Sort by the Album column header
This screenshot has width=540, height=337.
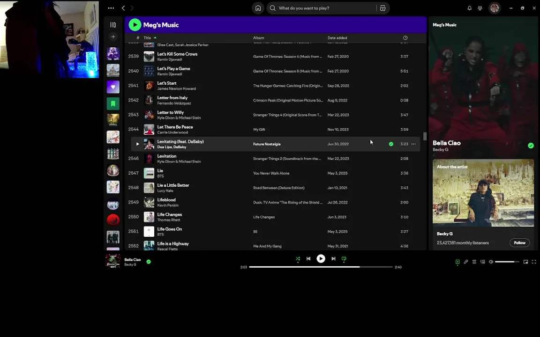point(259,38)
